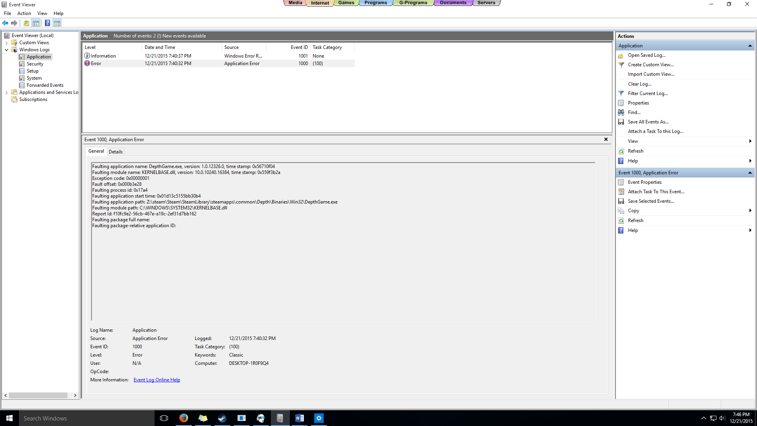Screen dimensions: 757x426
Task: Open Event Log Online Help link
Action: coord(157,379)
